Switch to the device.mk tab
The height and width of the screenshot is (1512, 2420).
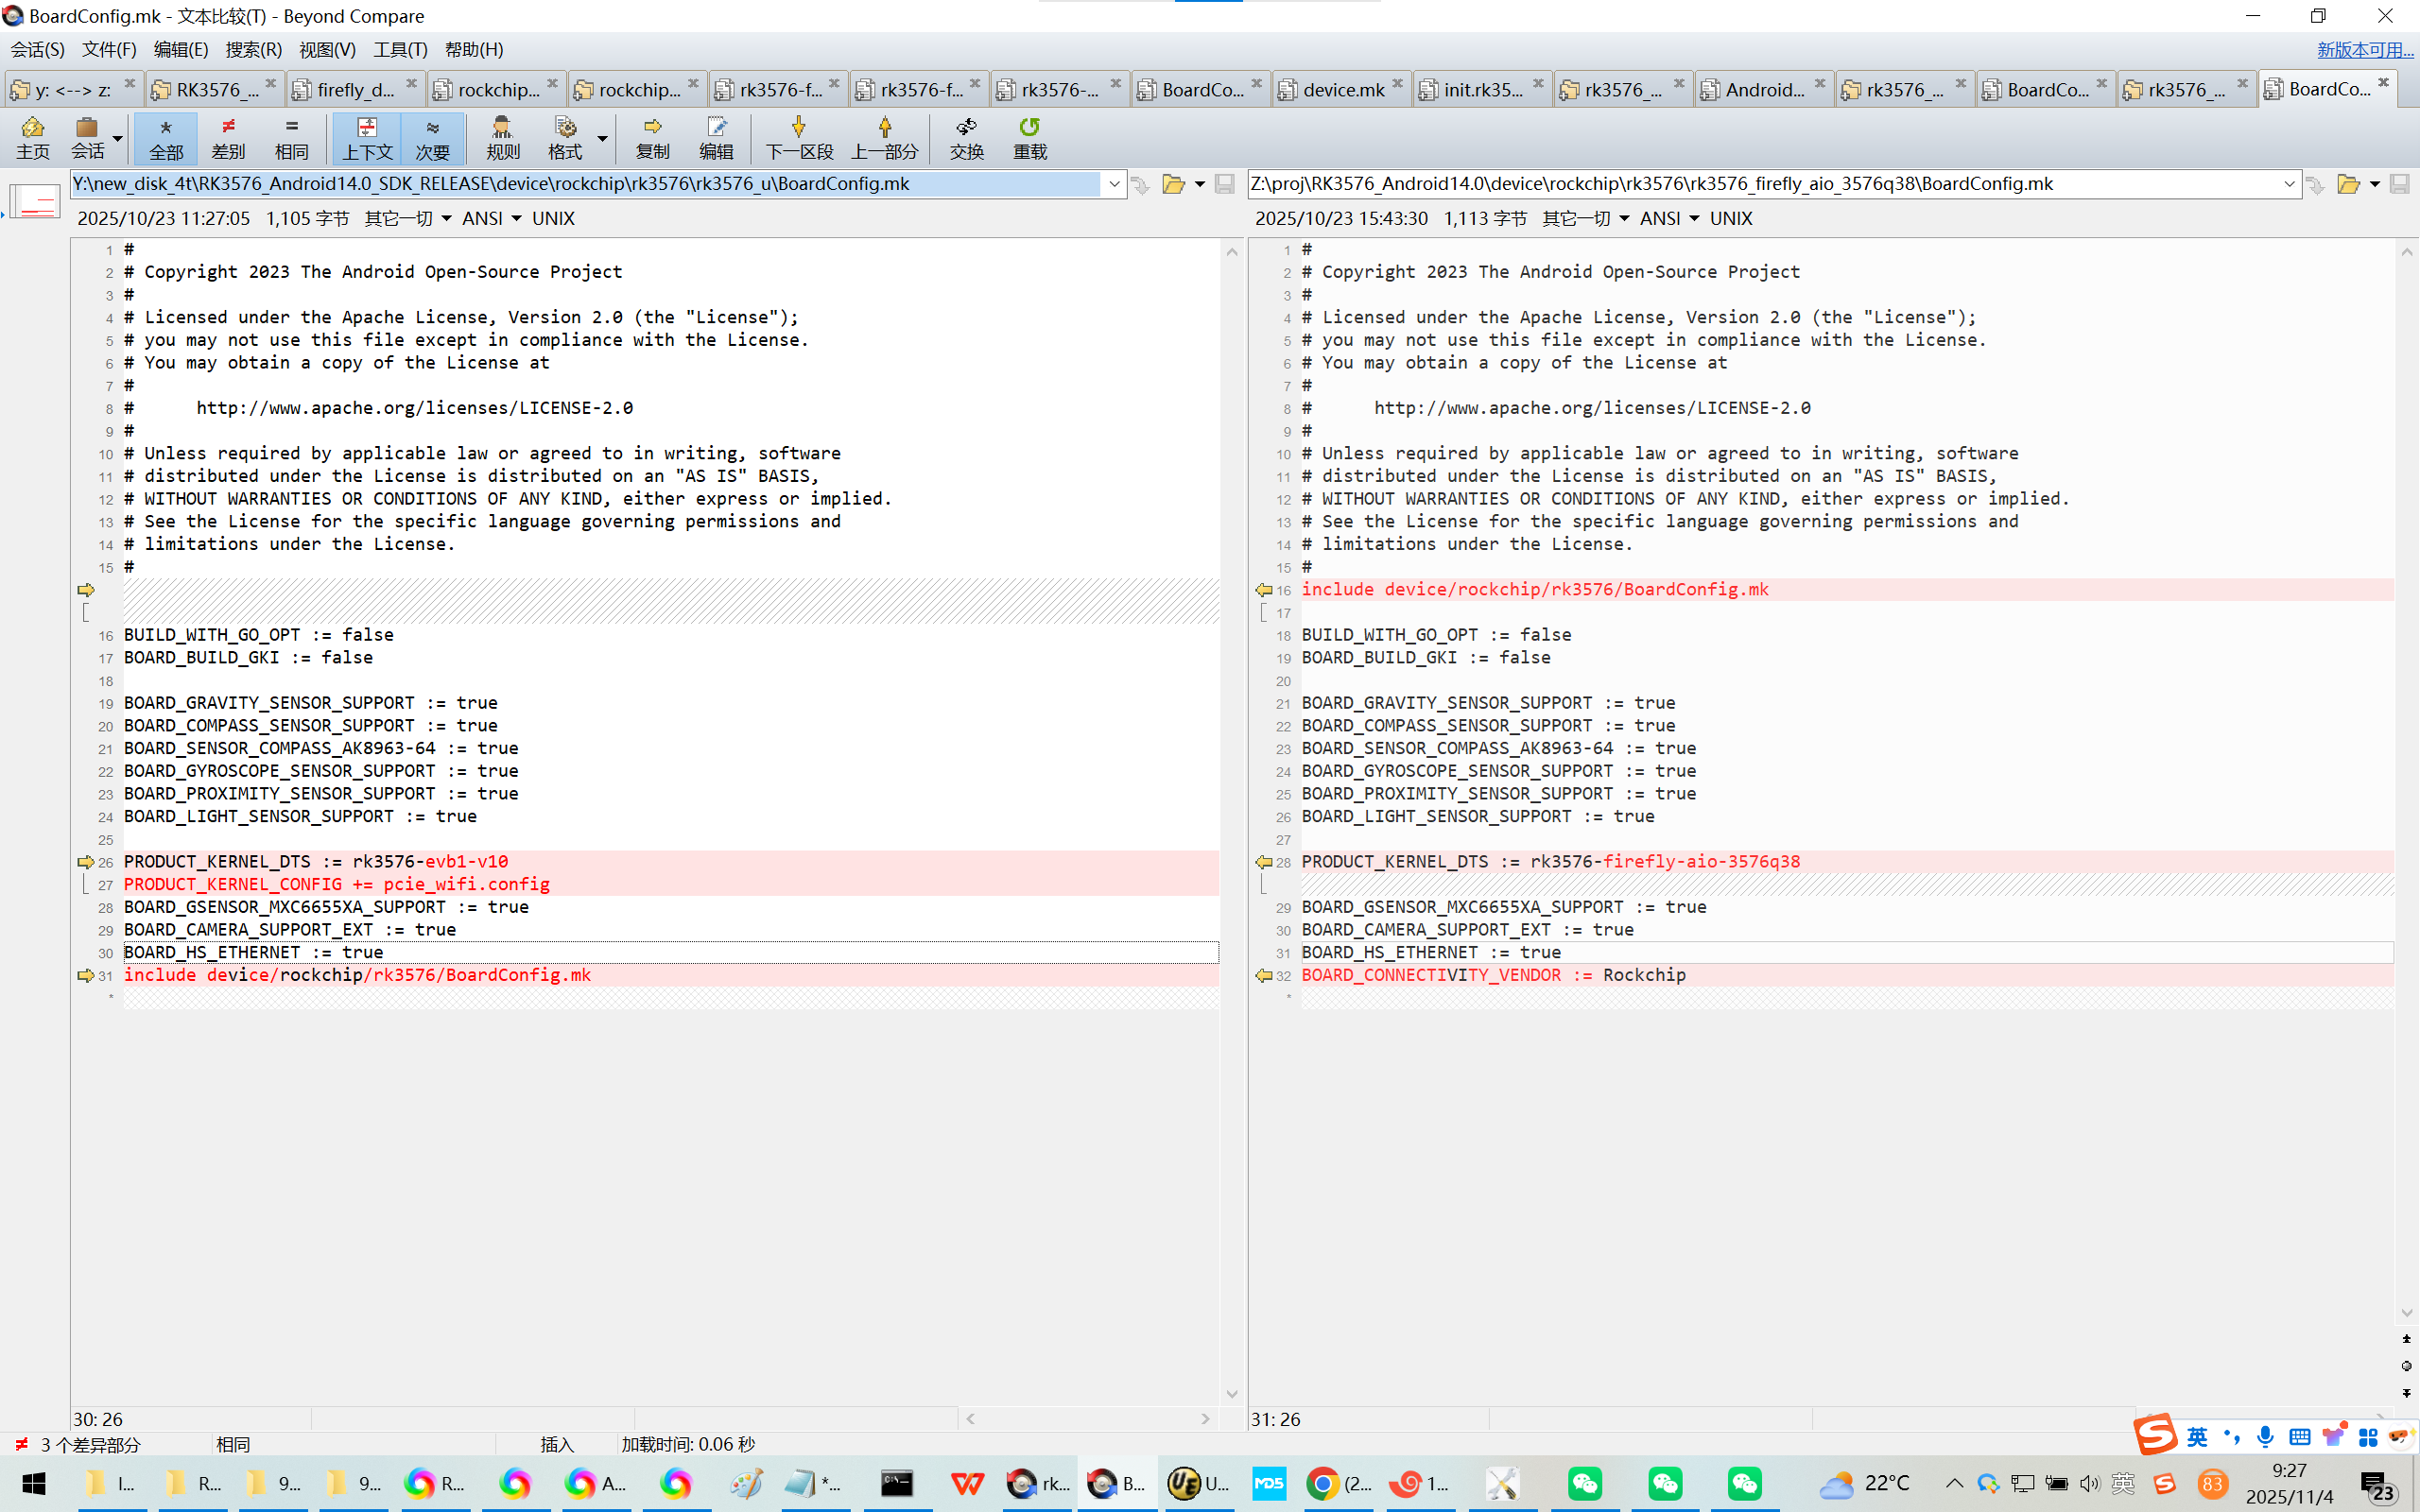coord(1341,90)
